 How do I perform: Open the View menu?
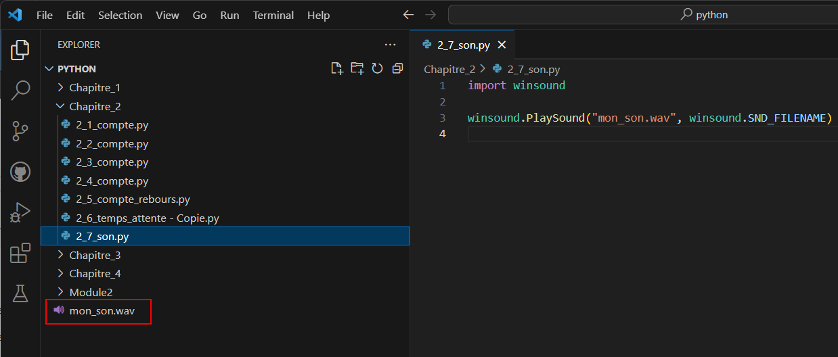[x=167, y=15]
